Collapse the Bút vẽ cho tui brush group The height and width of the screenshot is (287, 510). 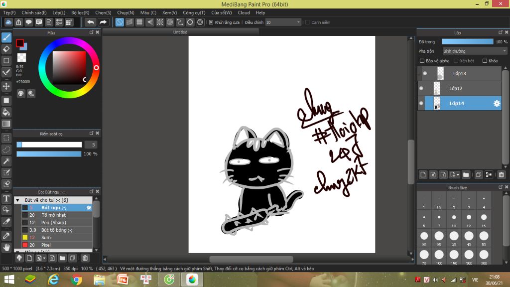[x=17, y=200]
